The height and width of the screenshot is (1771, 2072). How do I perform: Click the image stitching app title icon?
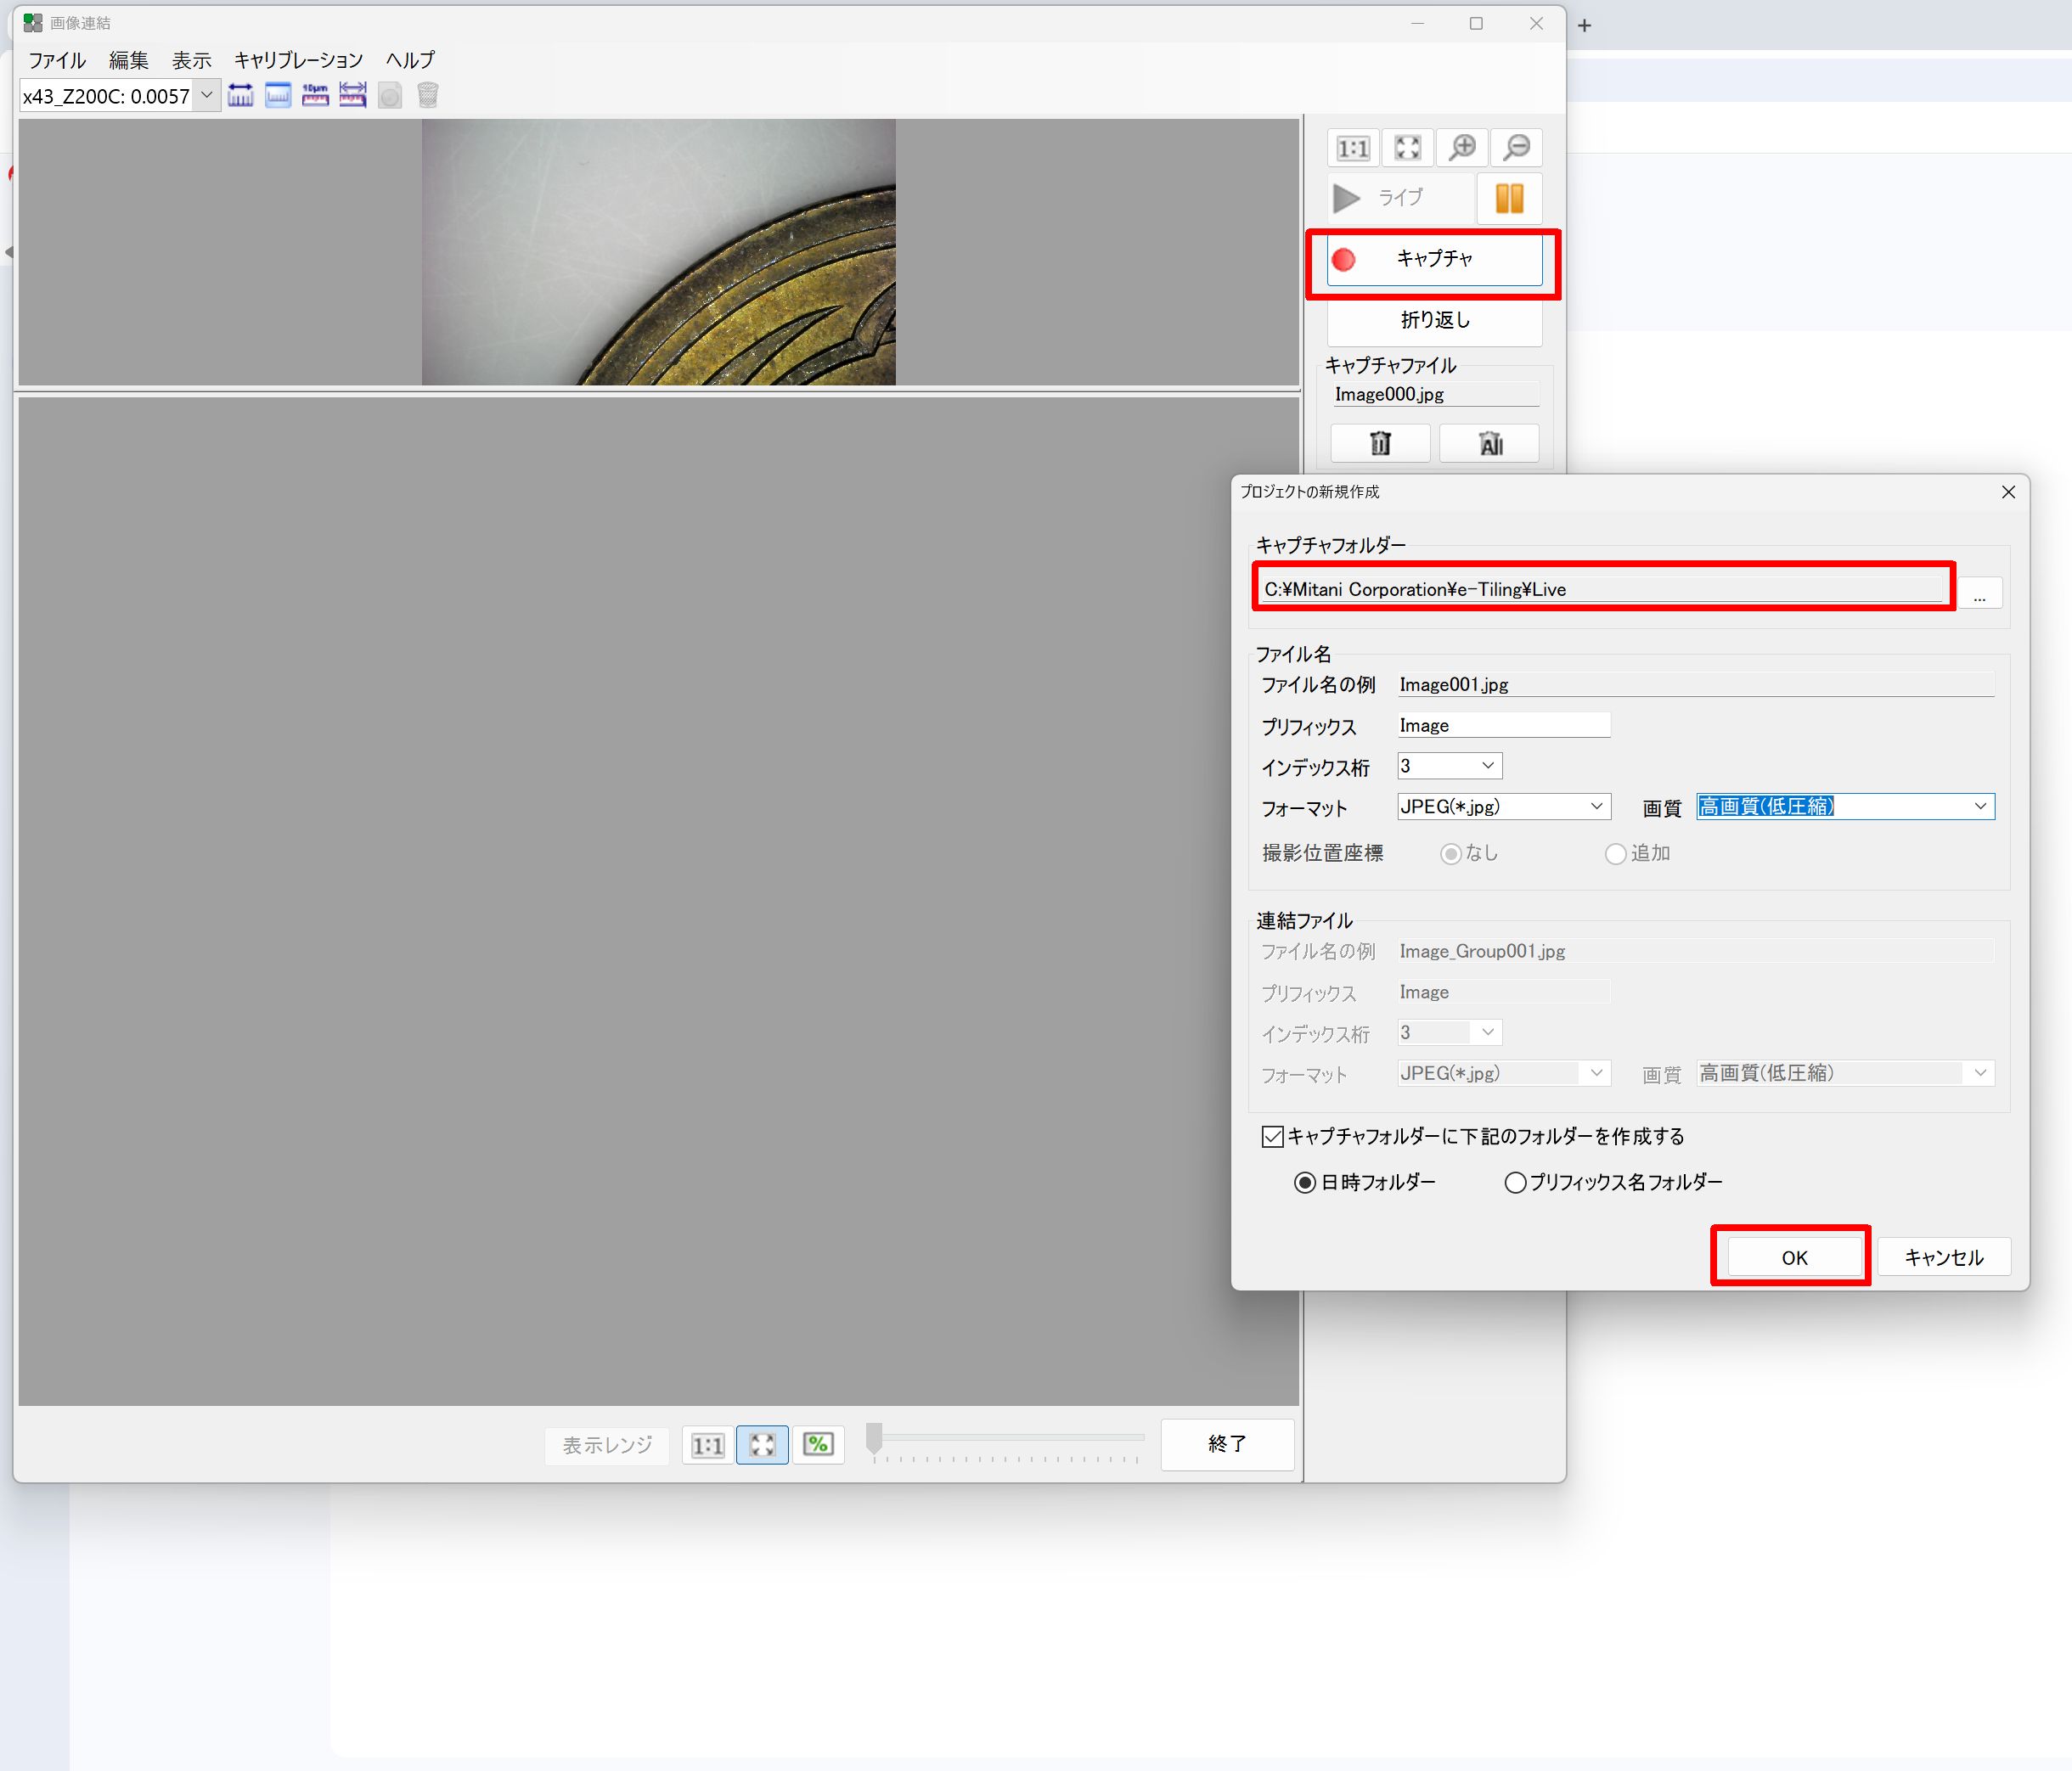point(33,23)
